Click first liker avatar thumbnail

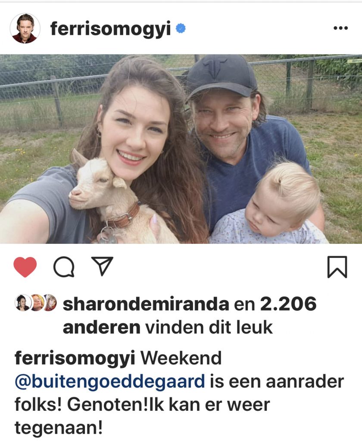coord(22,303)
